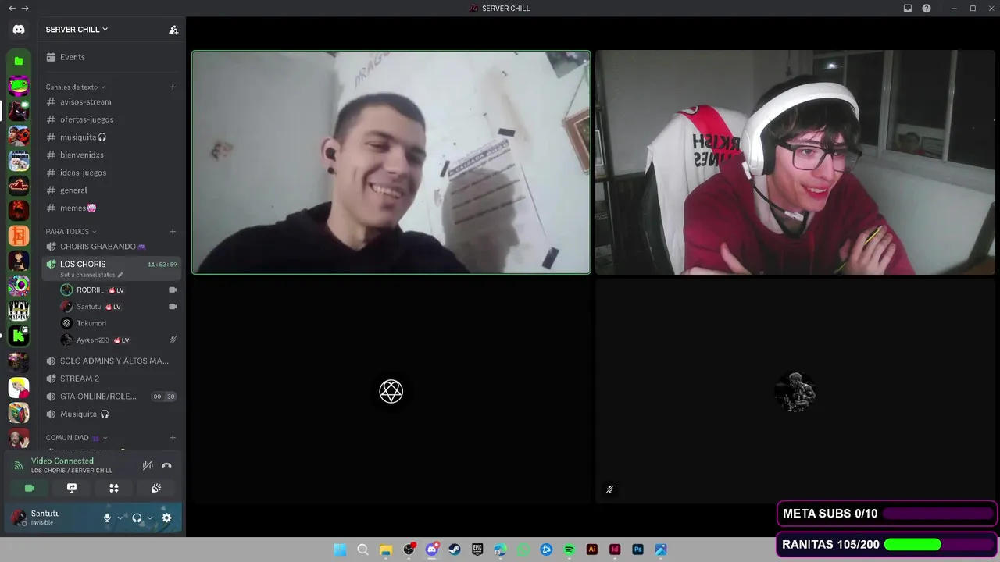This screenshot has height=562, width=1000.
Task: Open the create invite people icon
Action: (x=173, y=30)
